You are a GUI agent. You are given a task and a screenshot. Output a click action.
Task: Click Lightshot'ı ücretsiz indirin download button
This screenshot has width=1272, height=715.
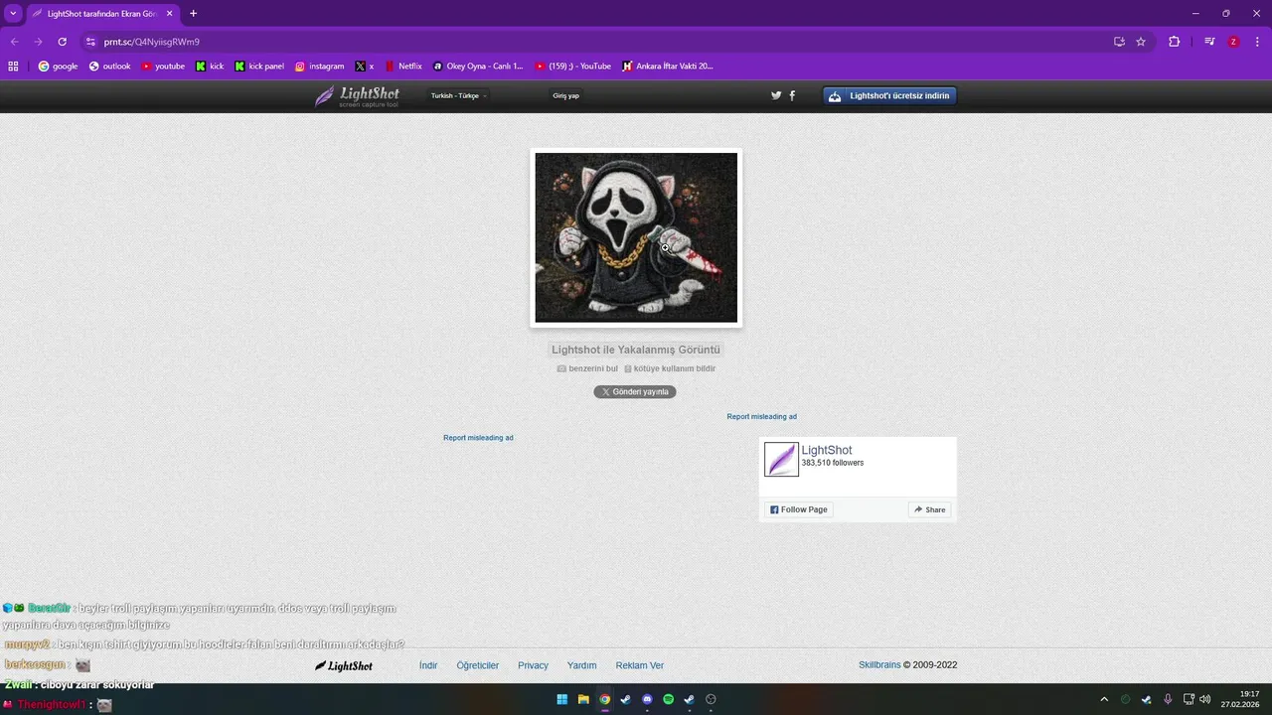pos(889,95)
